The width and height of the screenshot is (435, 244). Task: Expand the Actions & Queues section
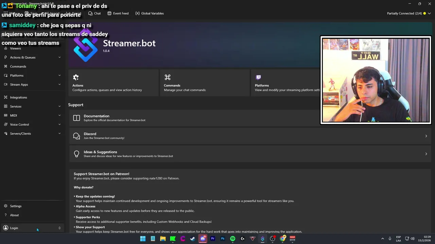point(32,57)
